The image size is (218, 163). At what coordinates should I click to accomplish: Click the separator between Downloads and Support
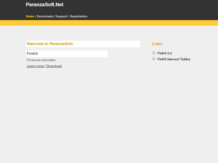pyautogui.click(x=54, y=16)
